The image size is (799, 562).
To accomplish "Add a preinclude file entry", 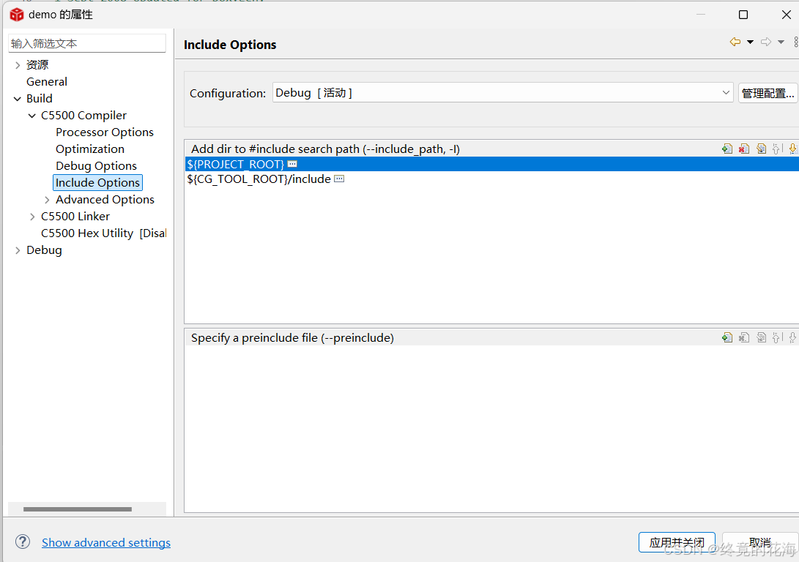I will point(727,337).
